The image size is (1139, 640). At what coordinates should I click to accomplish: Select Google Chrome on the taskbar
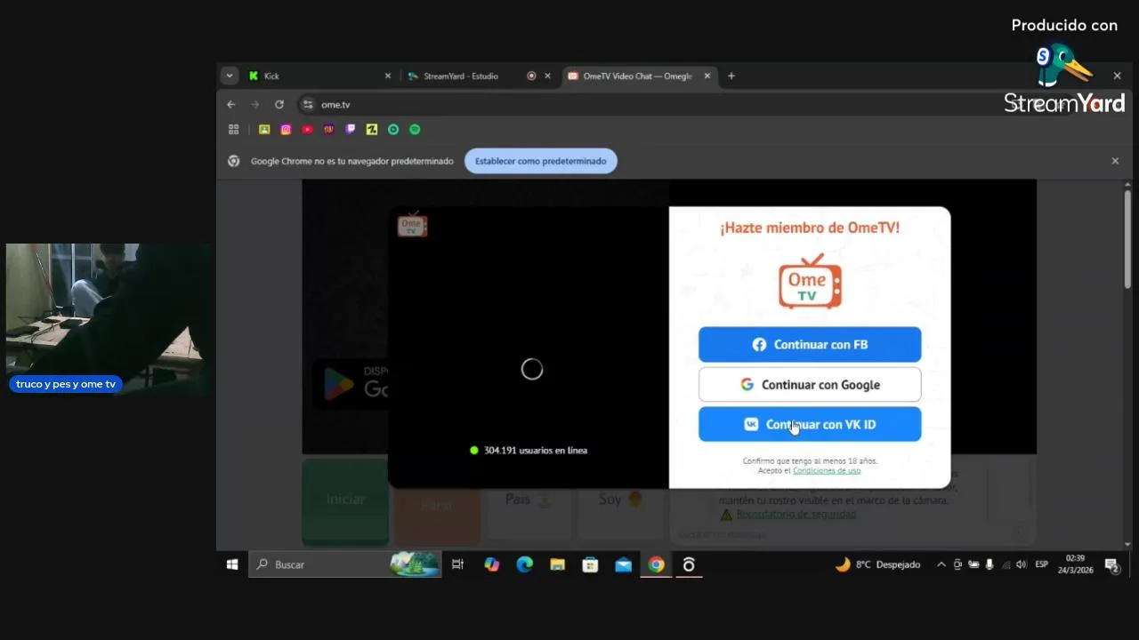656,564
